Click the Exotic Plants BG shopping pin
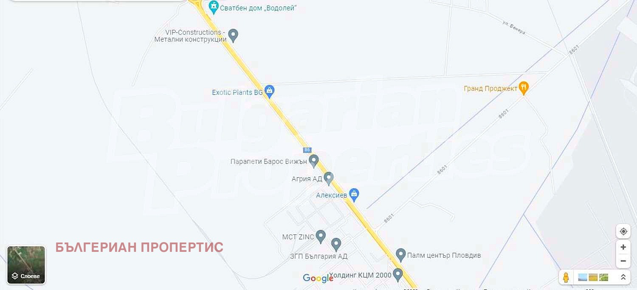The width and height of the screenshot is (637, 290). (x=269, y=91)
